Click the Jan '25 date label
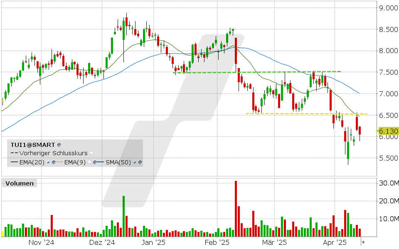Image resolution: width=399 pixels, height=249 pixels. (153, 242)
